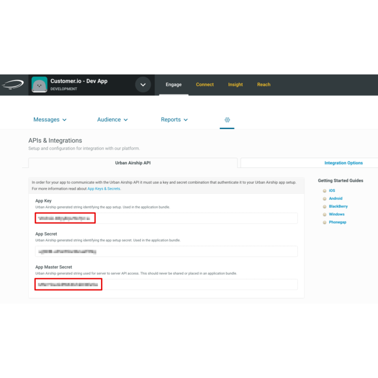The image size is (378, 378).
Task: Switch to the Connect tab
Action: (205, 85)
